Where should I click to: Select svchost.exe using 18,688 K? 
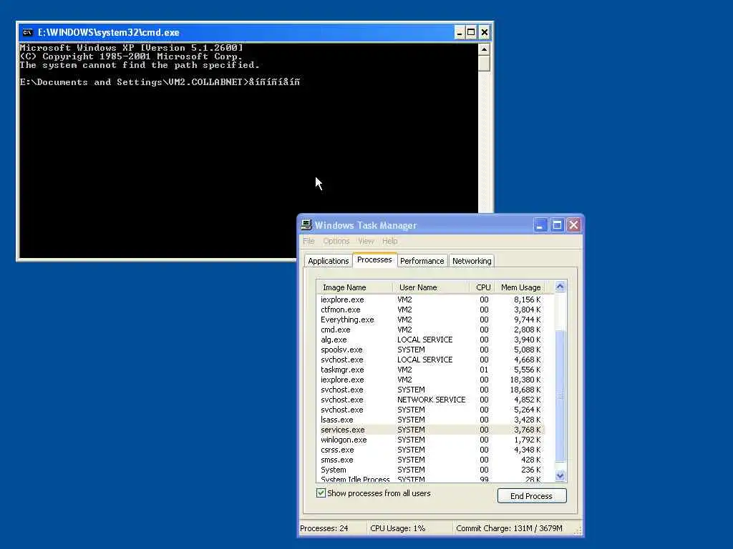coord(430,390)
